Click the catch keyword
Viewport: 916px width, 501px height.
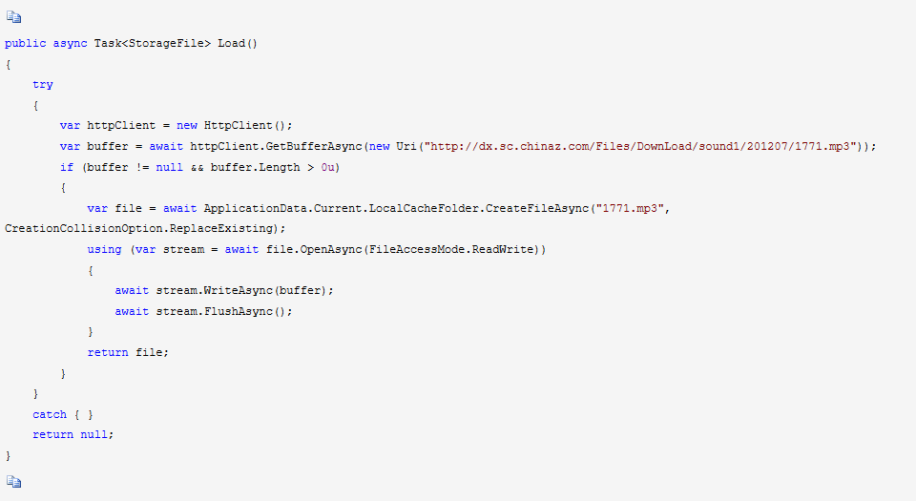[x=50, y=414]
